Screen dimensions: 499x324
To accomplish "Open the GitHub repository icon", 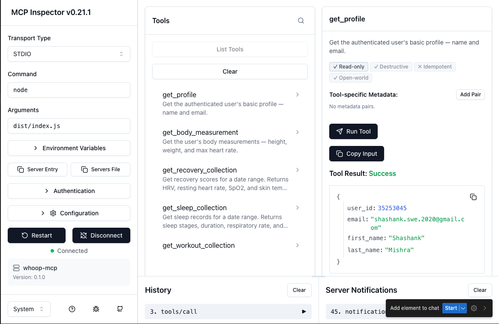I will (120, 309).
